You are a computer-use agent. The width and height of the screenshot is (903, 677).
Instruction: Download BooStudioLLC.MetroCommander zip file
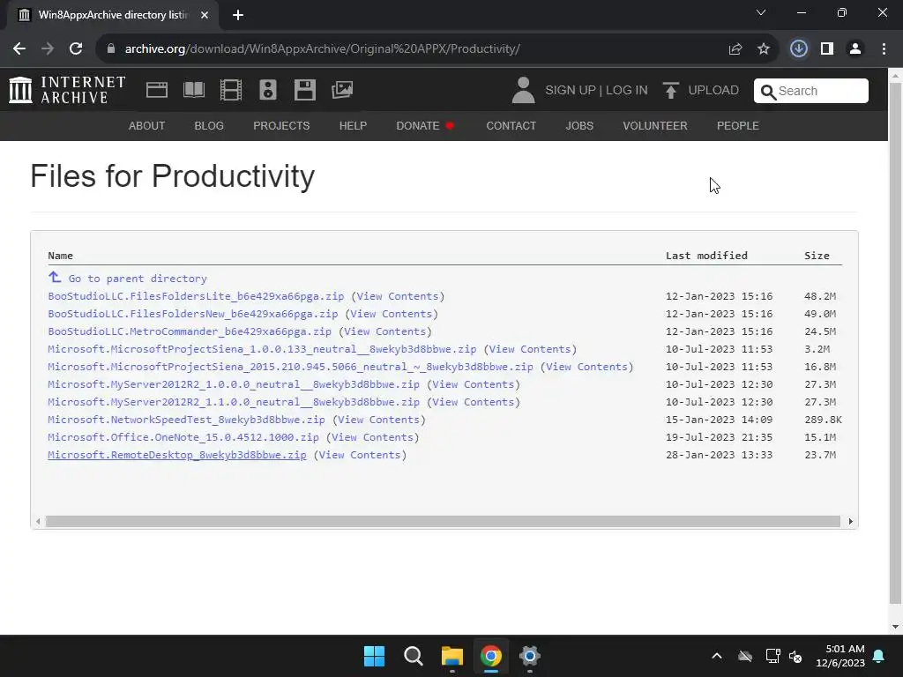pyautogui.click(x=190, y=331)
